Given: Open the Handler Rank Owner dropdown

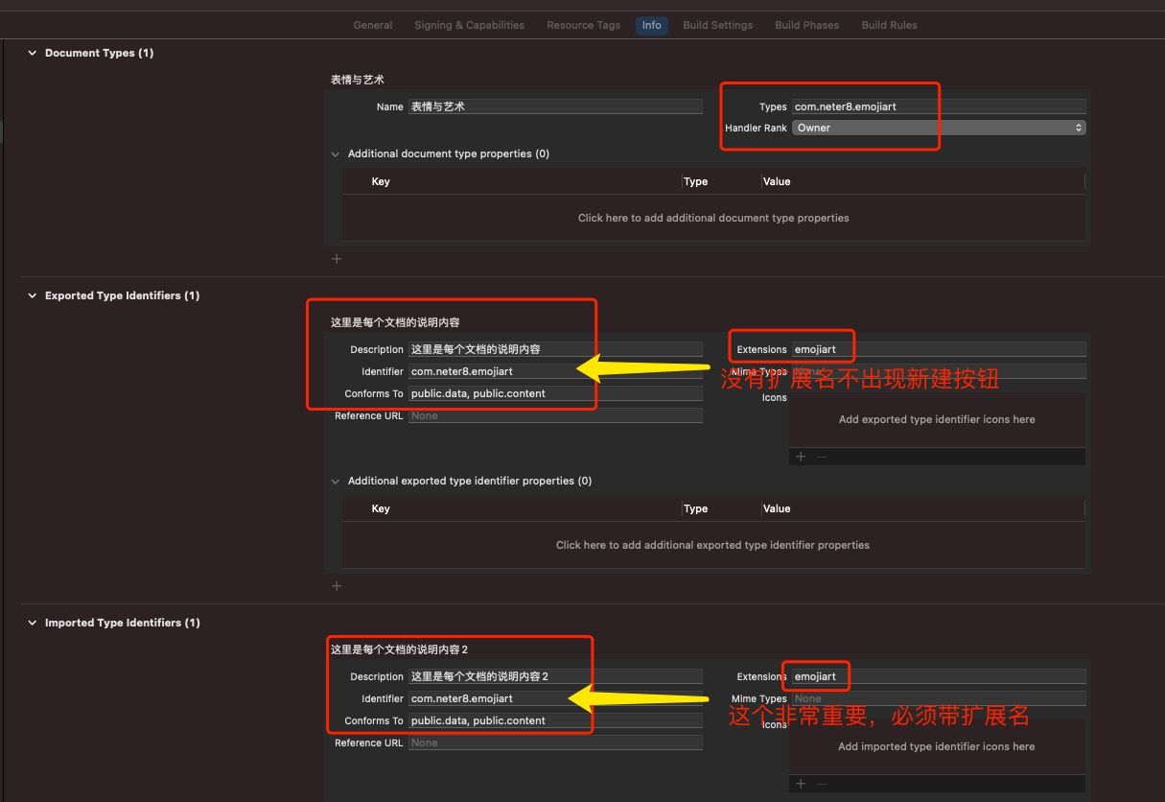Looking at the screenshot, I should [x=938, y=128].
